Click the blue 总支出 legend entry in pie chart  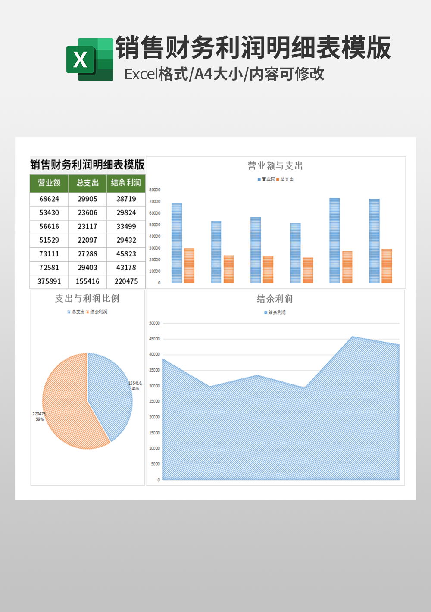76,312
